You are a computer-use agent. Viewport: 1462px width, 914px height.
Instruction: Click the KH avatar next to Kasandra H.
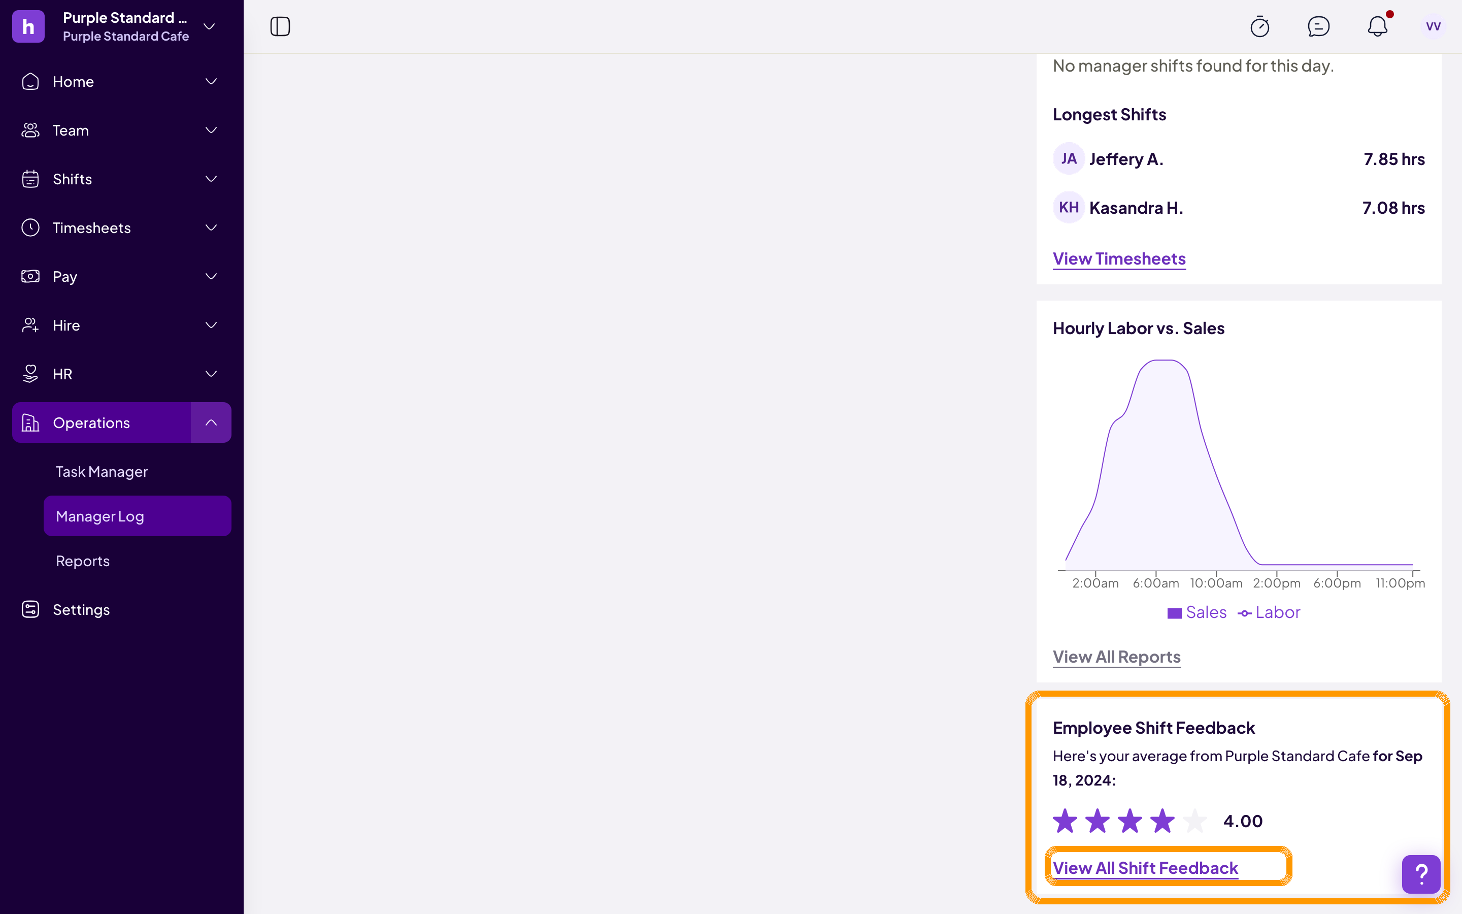tap(1069, 207)
